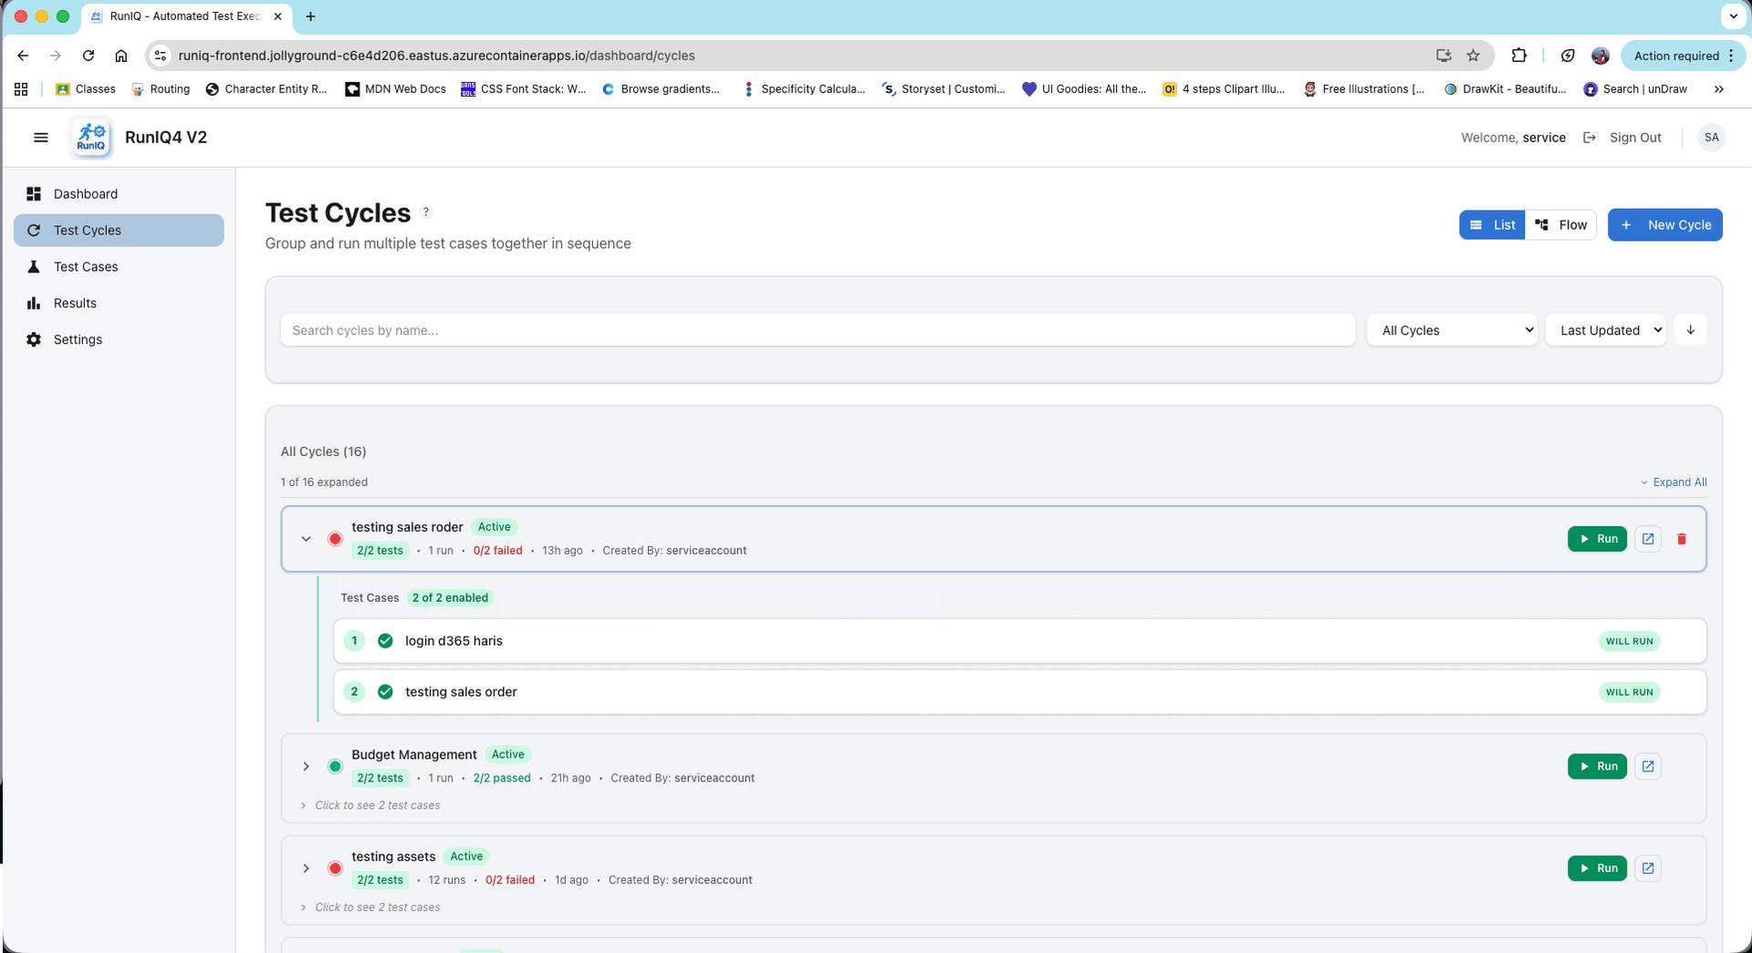The width and height of the screenshot is (1752, 953).
Task: Select the RunIQ browser tab
Action: [x=185, y=16]
